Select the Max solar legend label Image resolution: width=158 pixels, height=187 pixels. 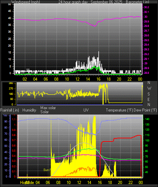(48, 108)
